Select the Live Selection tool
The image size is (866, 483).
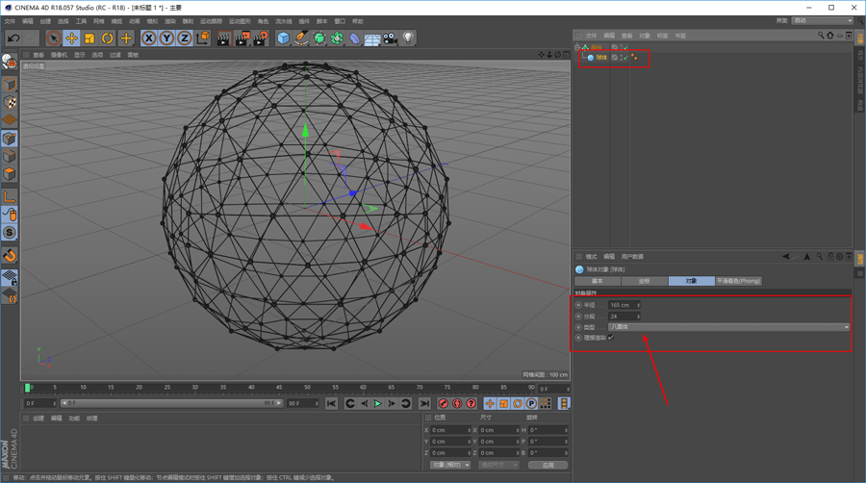click(54, 38)
